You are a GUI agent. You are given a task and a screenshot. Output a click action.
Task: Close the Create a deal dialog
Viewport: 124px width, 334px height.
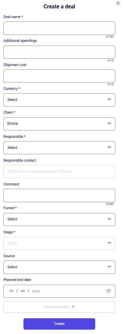click(x=118, y=3)
